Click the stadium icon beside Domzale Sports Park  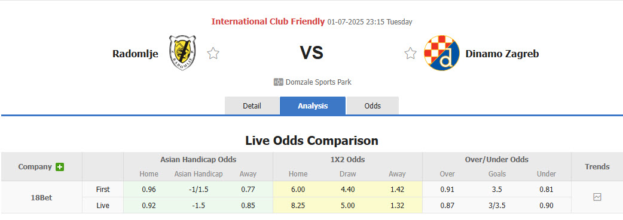[x=278, y=82]
